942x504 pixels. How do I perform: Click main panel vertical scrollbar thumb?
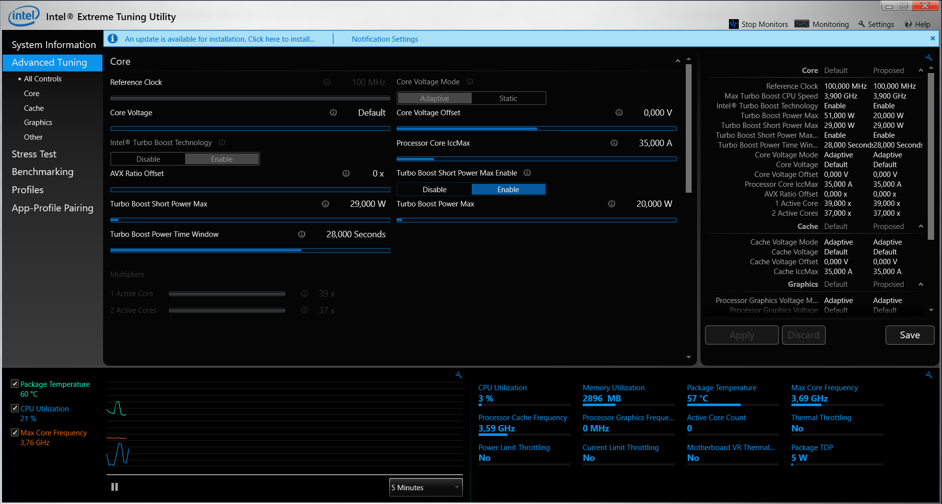coord(689,127)
